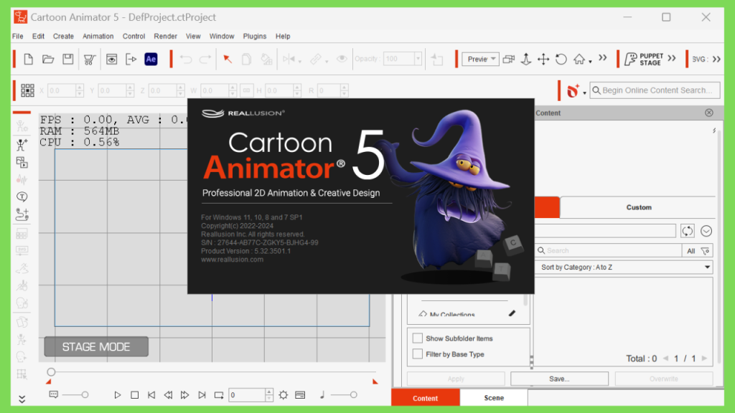Open Puppet Stage
Viewport: 735px width, 413px height.
pos(645,59)
